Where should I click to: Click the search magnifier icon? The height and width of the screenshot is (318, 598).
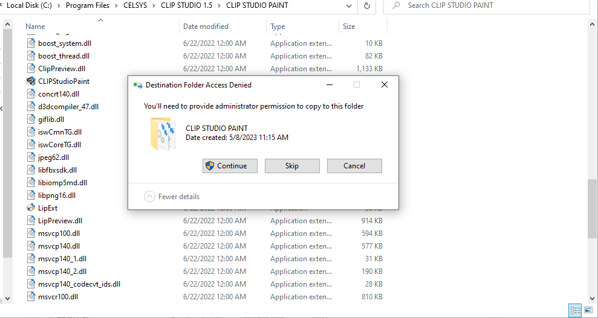(396, 5)
